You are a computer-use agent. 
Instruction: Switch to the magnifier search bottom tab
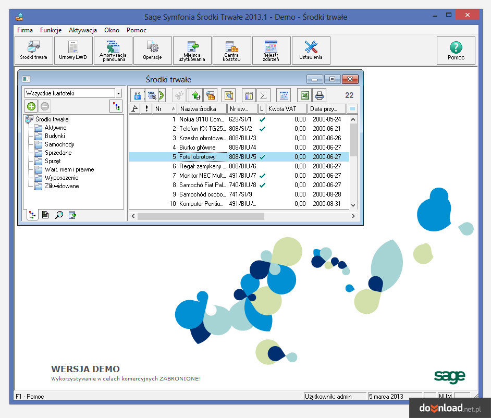(x=59, y=215)
